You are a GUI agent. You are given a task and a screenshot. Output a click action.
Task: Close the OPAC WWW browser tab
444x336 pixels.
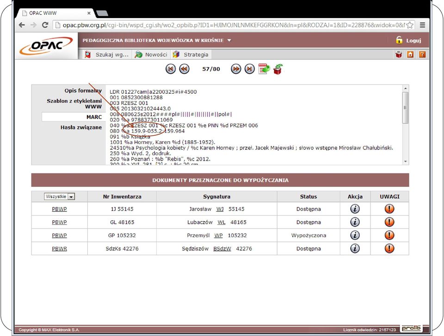pyautogui.click(x=89, y=13)
